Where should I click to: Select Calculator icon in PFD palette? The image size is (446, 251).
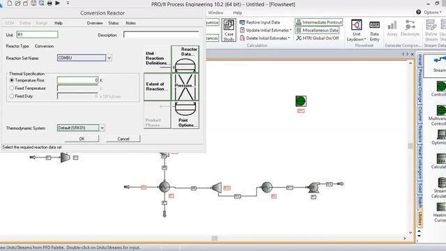(440, 161)
